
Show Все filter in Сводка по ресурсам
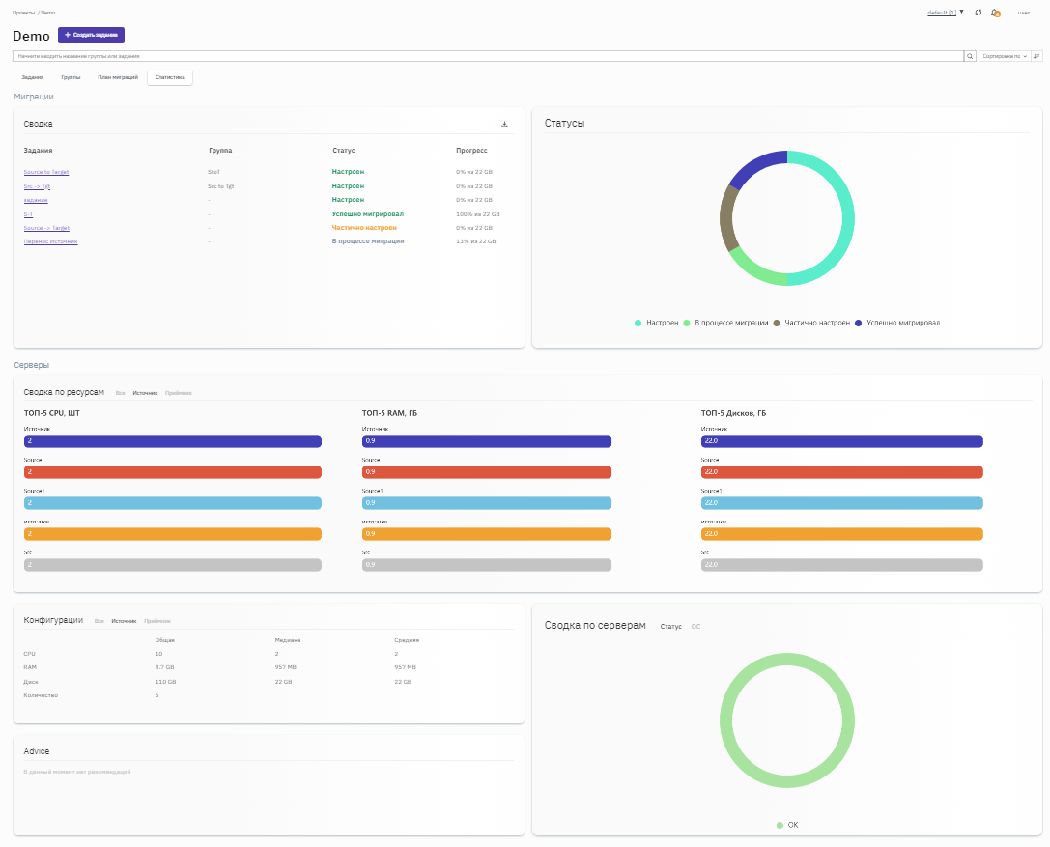point(121,393)
